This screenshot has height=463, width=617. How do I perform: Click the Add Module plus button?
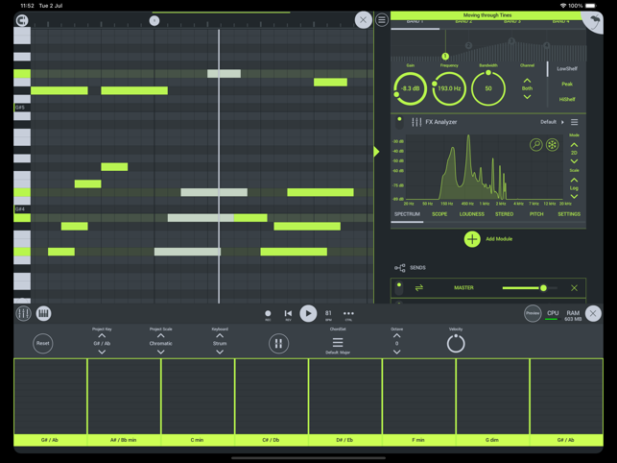tap(472, 239)
